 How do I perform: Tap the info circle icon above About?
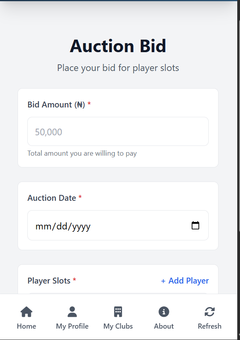[x=163, y=311]
